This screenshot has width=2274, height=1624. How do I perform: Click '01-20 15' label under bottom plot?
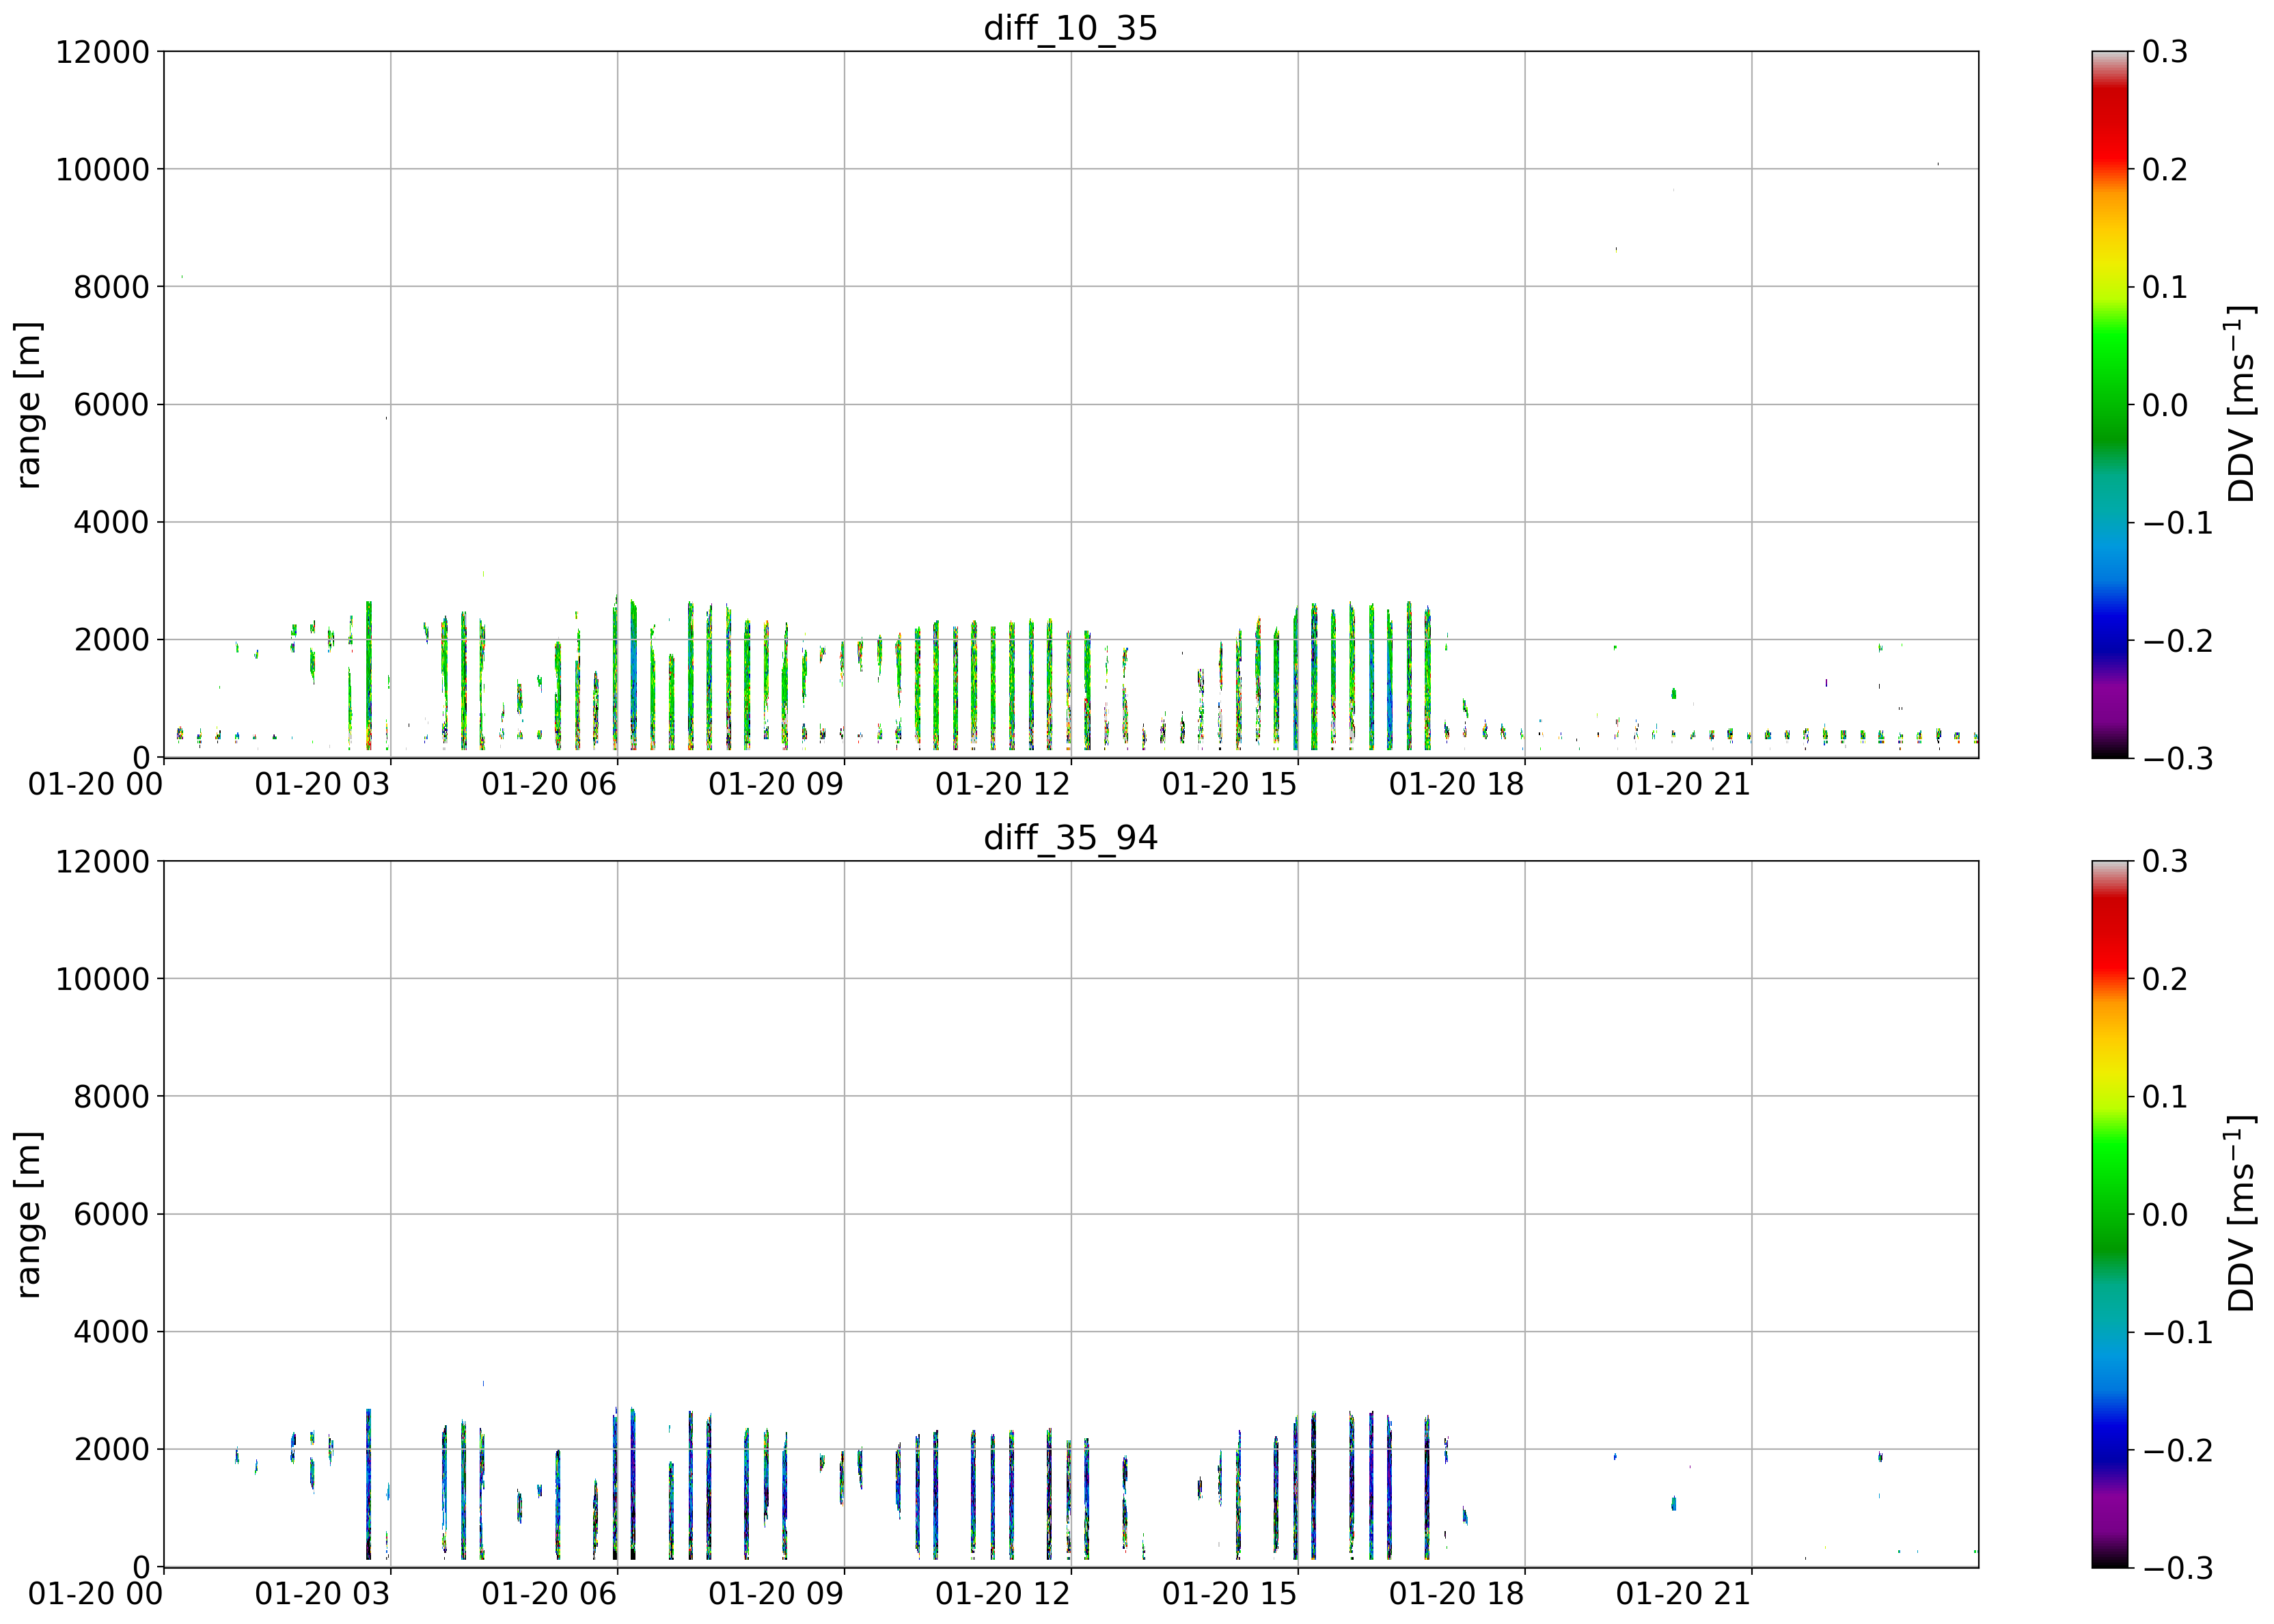point(1229,1594)
